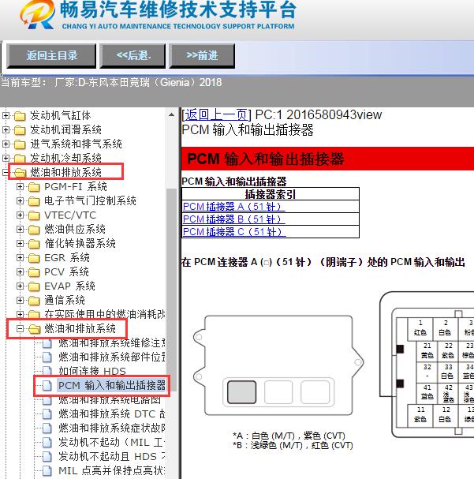
Task: Click the VTEC/VTC folder icon
Action: tap(34, 215)
